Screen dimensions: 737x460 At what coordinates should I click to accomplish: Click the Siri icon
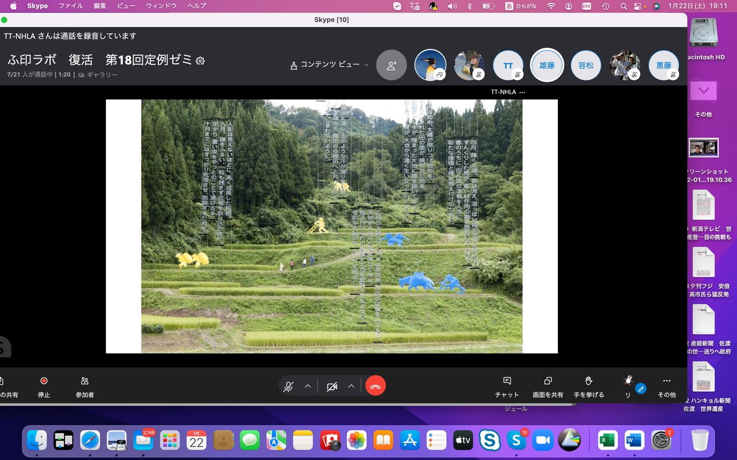pyautogui.click(x=656, y=6)
